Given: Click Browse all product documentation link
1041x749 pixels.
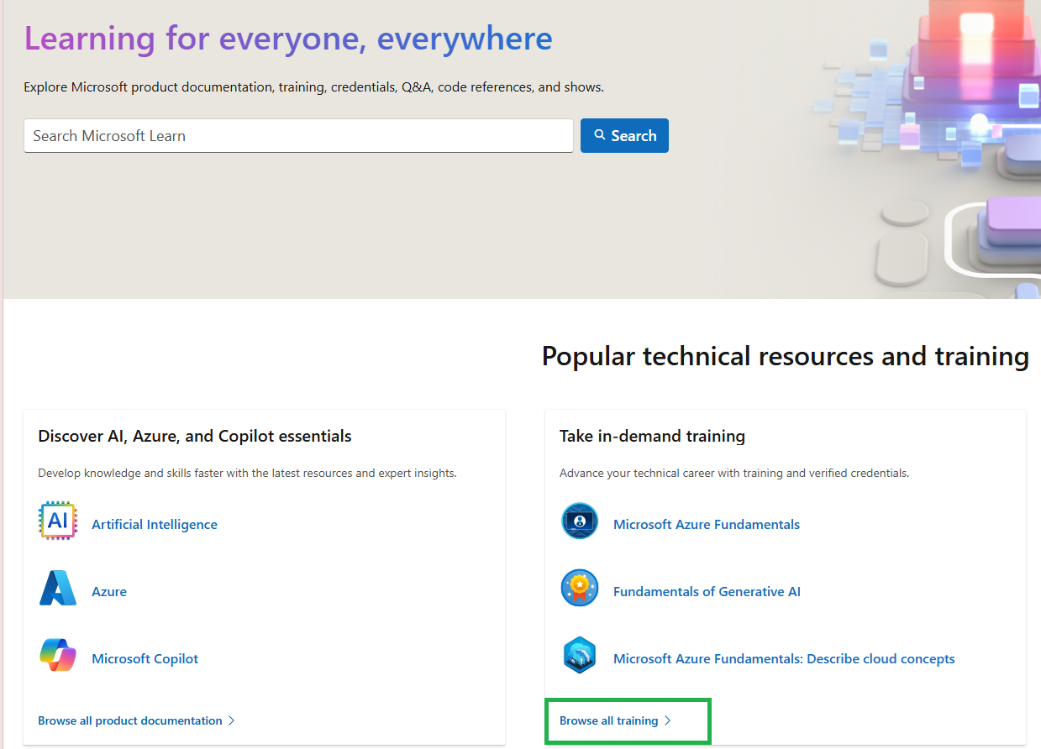Looking at the screenshot, I should tap(137, 720).
